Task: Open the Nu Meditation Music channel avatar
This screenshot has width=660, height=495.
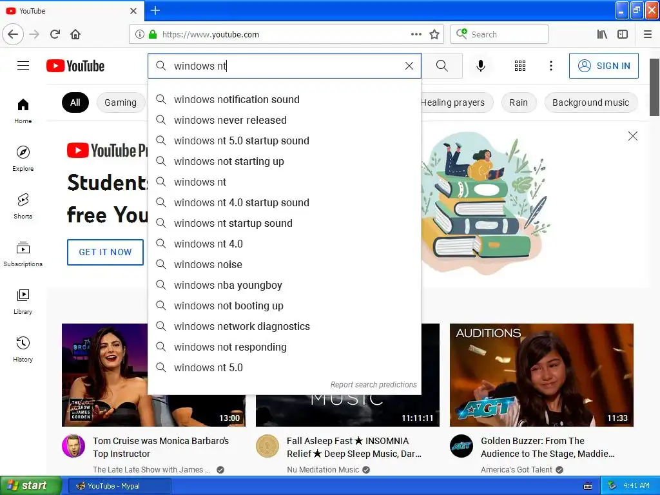Action: click(267, 446)
